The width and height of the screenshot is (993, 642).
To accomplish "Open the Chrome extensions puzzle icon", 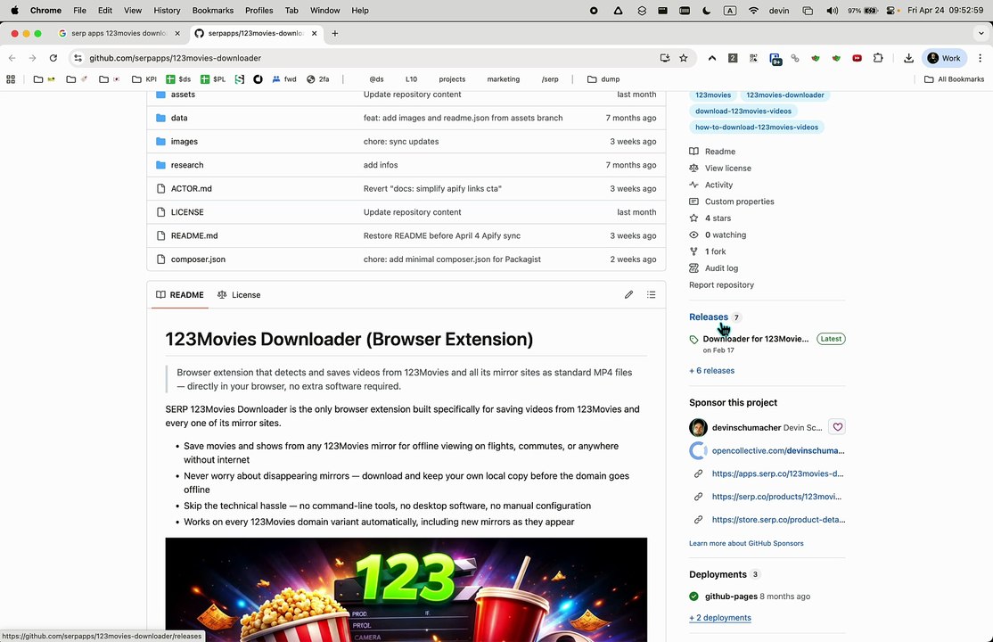I will (878, 58).
